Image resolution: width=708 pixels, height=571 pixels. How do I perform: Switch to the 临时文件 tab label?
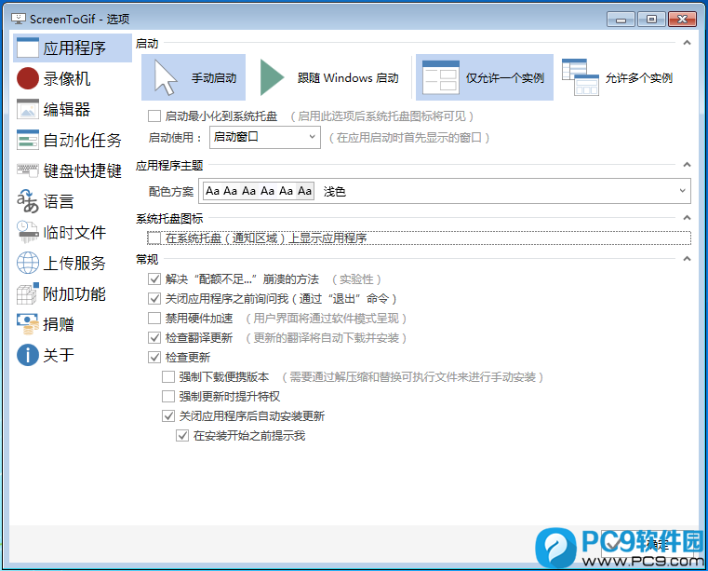74,232
